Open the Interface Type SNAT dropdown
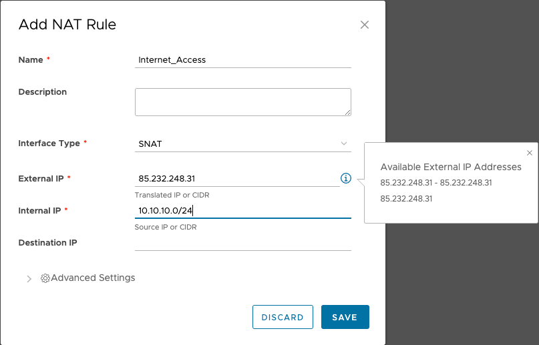 point(242,143)
